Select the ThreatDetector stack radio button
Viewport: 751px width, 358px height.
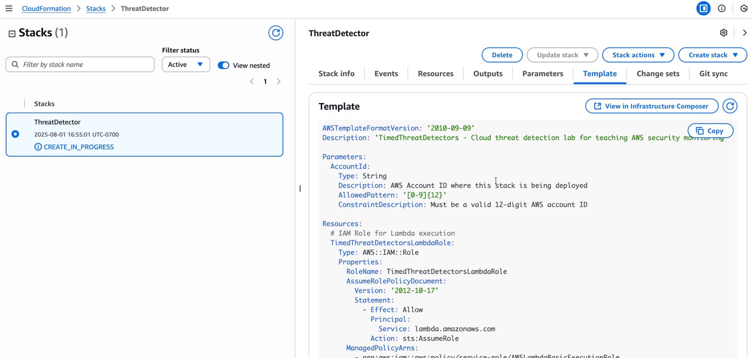coord(15,134)
